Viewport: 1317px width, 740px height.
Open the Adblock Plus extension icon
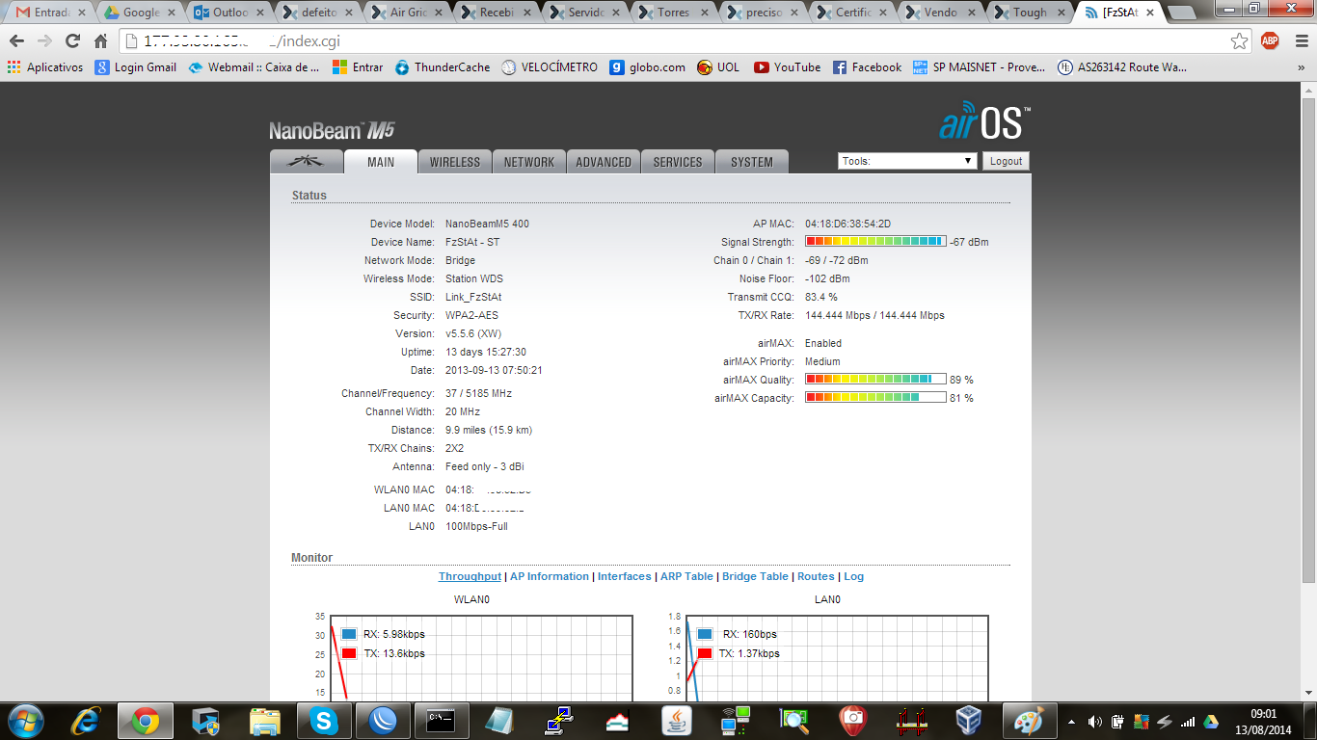point(1270,41)
